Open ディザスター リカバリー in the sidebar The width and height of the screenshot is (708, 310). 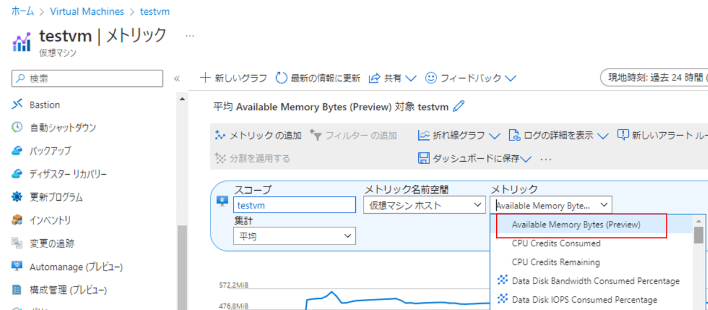68,174
